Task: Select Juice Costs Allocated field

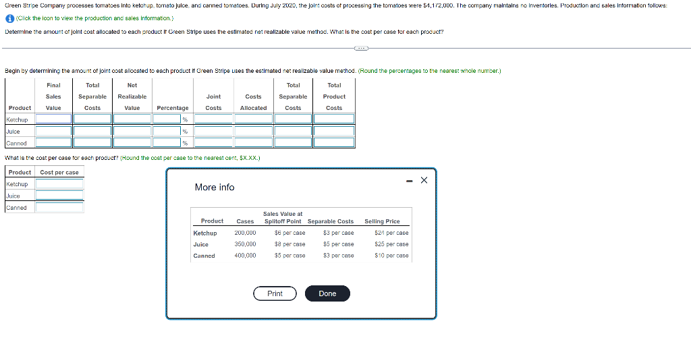Action: coord(253,131)
